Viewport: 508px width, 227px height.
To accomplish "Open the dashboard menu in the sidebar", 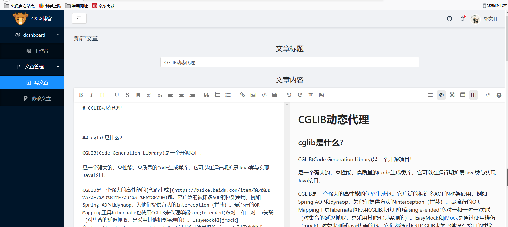I will point(32,35).
